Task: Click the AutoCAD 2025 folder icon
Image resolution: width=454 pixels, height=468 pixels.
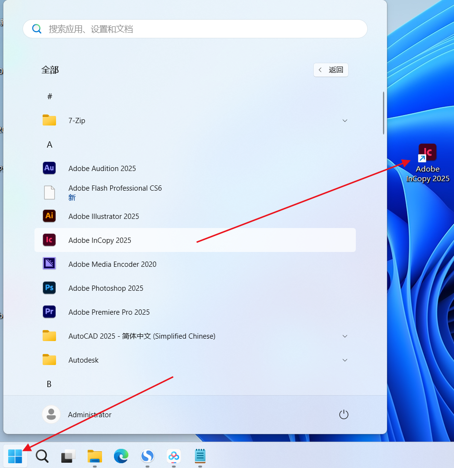Action: click(49, 336)
